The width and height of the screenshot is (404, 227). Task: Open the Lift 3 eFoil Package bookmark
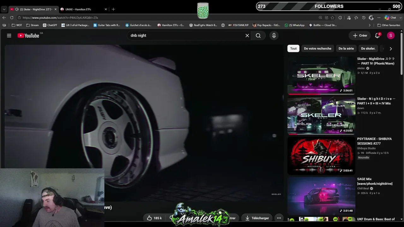(75, 25)
